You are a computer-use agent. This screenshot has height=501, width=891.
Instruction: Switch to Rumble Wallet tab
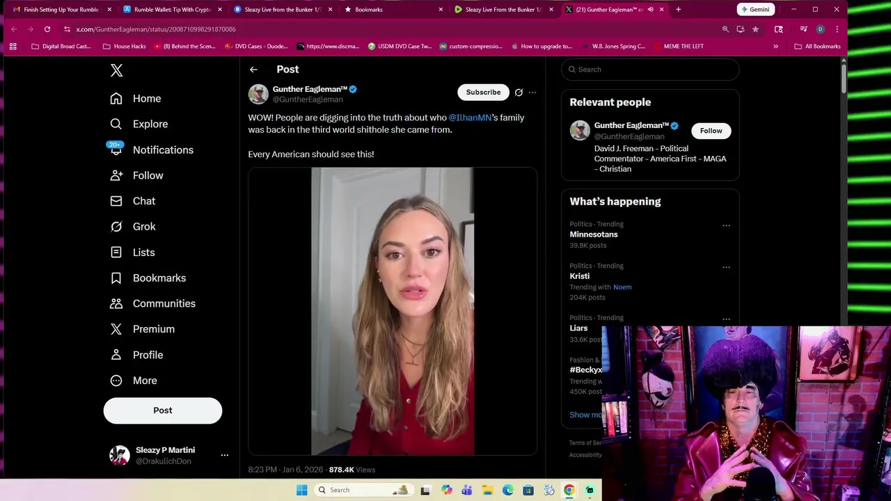point(172,10)
